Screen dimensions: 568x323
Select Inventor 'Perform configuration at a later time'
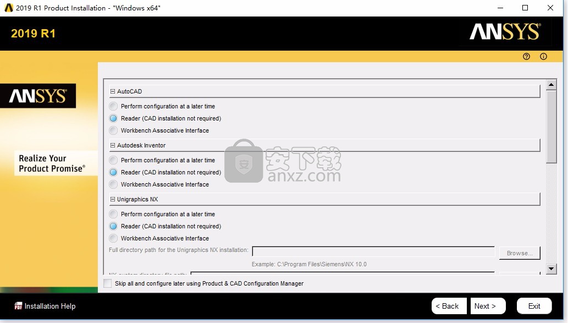click(x=113, y=160)
